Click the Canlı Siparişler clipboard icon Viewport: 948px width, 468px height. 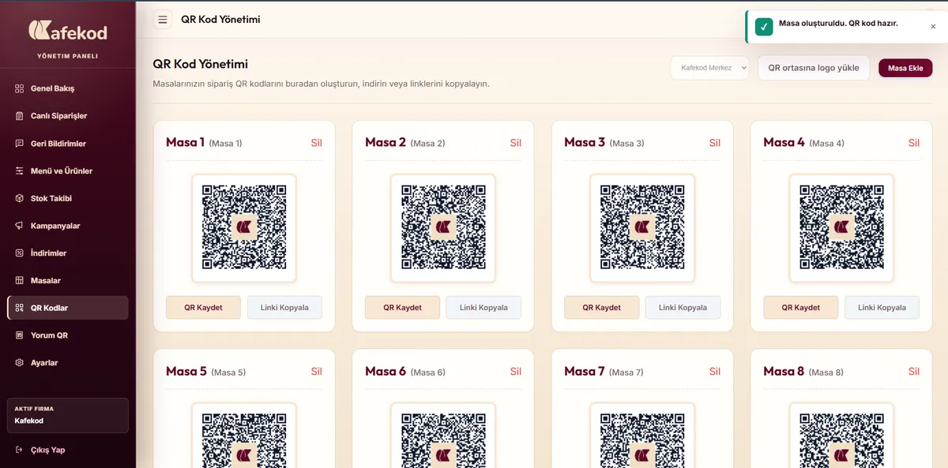[x=20, y=116]
